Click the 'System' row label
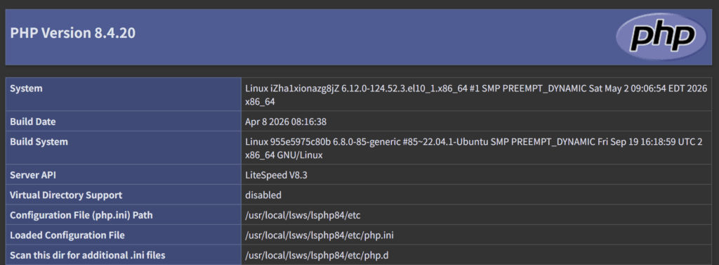Image resolution: width=719 pixels, height=265 pixels. tap(26, 88)
